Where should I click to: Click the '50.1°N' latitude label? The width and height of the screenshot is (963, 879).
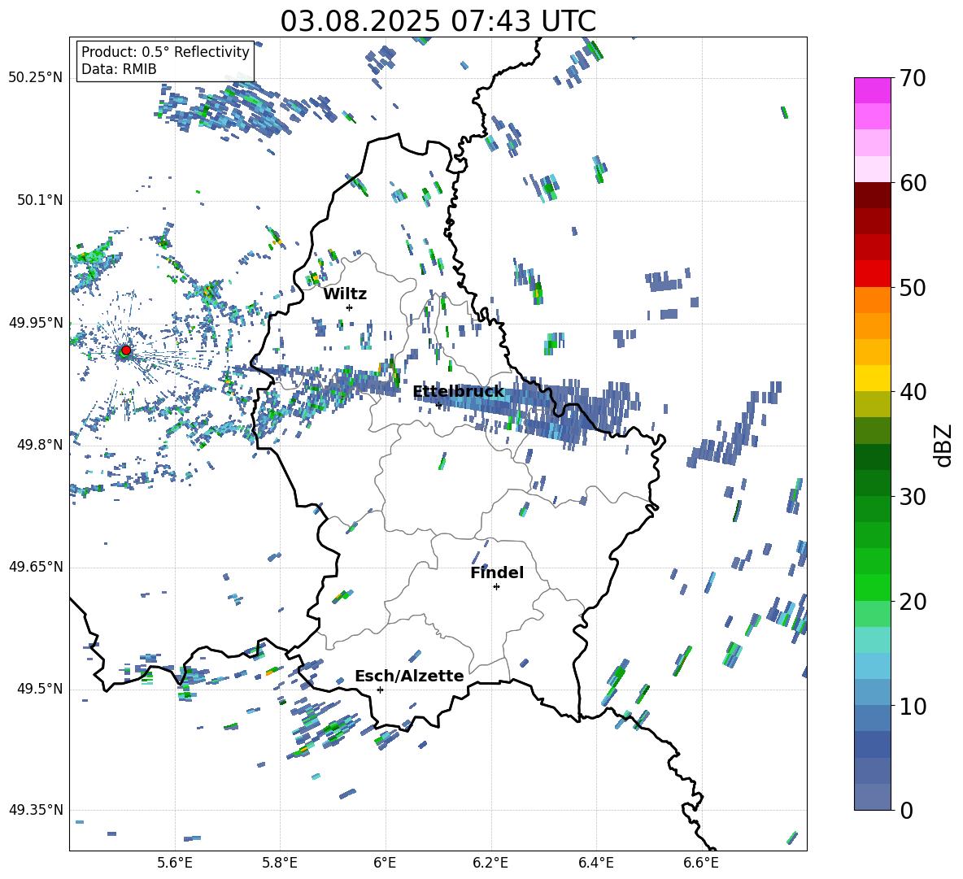click(x=39, y=200)
